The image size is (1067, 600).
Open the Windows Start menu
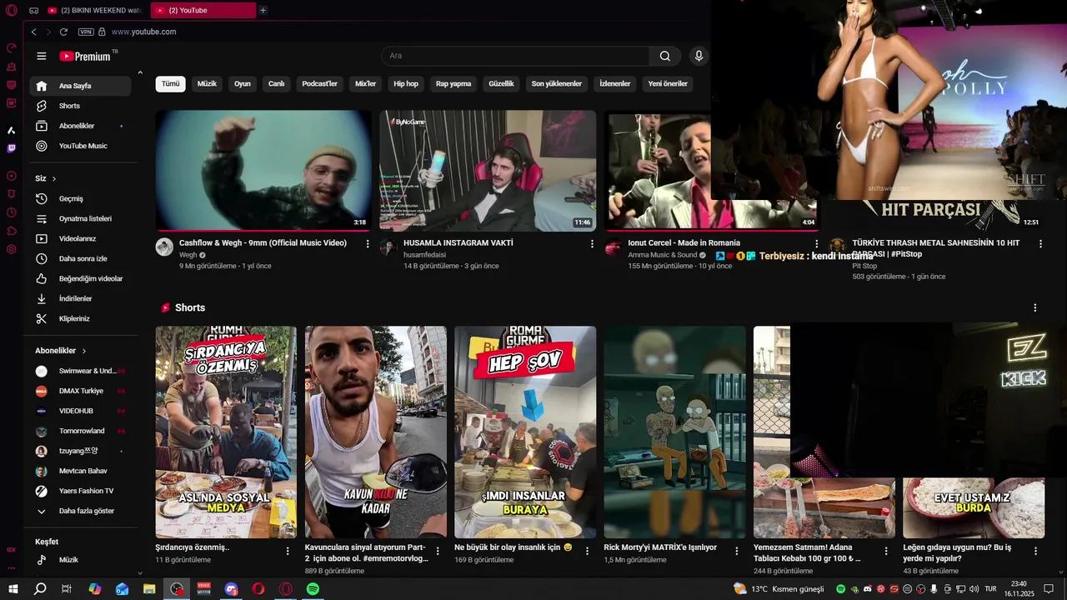click(13, 588)
